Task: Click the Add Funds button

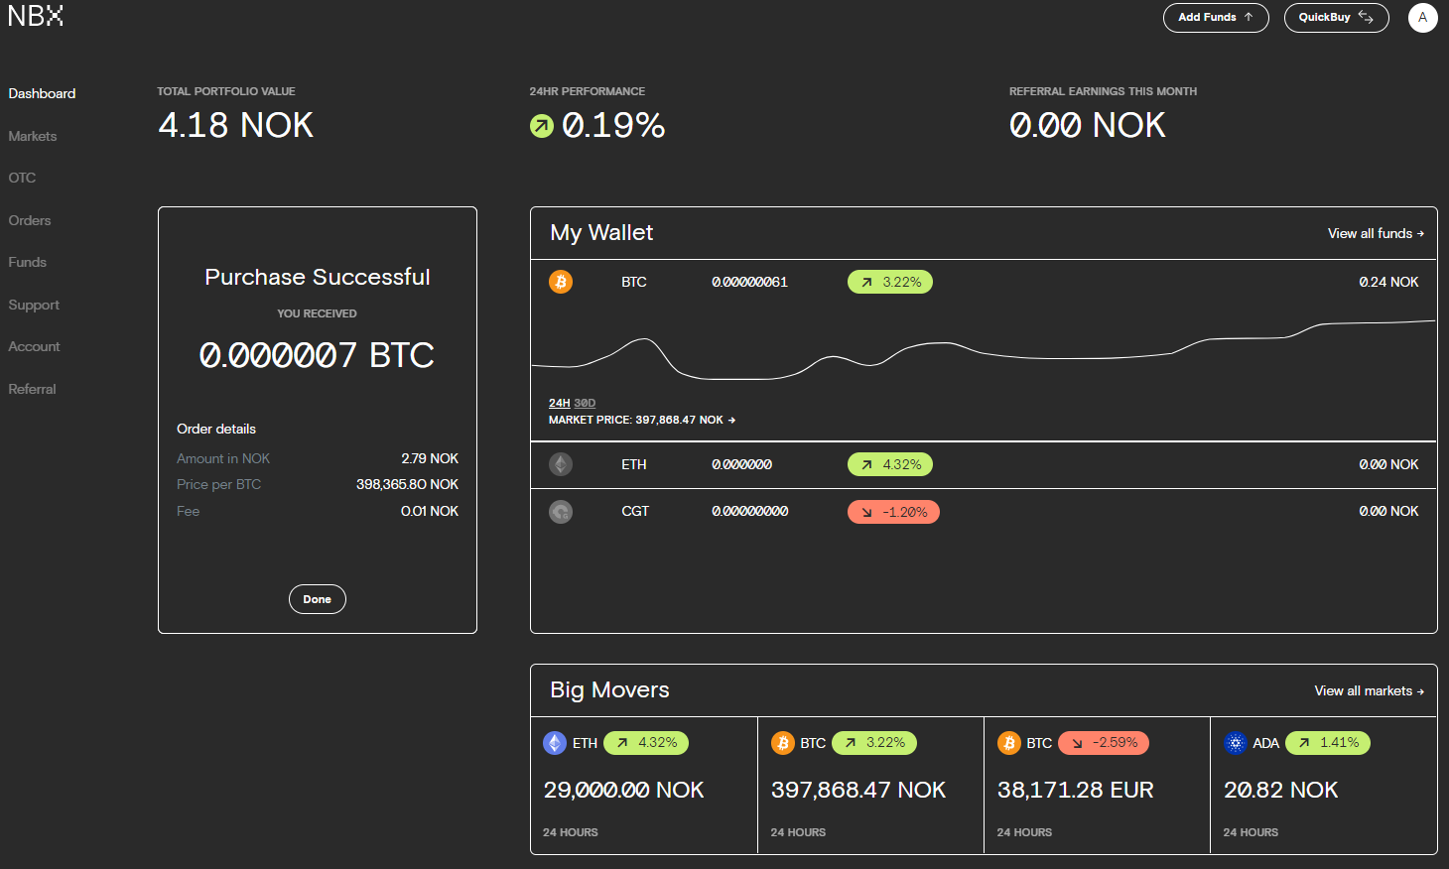Action: point(1215,18)
